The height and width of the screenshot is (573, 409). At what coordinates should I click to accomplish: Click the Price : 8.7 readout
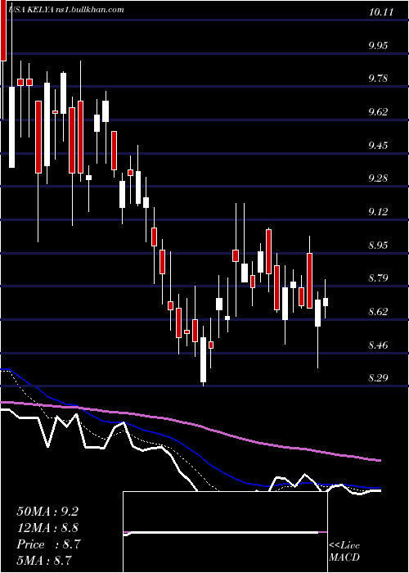pyautogui.click(x=48, y=544)
